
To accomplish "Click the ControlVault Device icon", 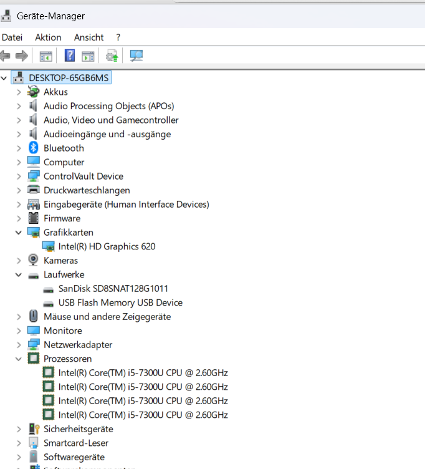I will click(34, 176).
